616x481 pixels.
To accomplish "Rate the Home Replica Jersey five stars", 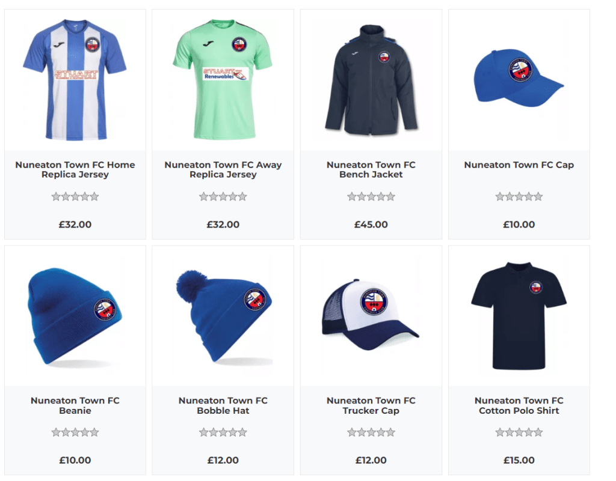I will tap(94, 196).
